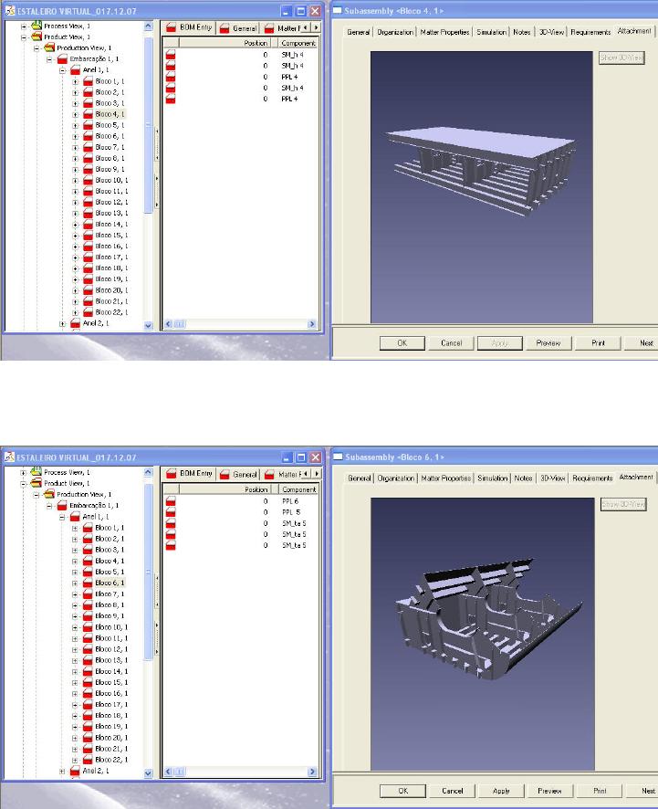
Task: Expand Bloco 7 node in upper tree
Action: coord(76,147)
